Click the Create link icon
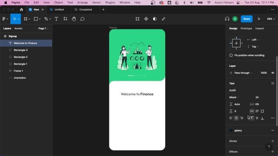The width and height of the screenshot is (278, 156). 163,19
